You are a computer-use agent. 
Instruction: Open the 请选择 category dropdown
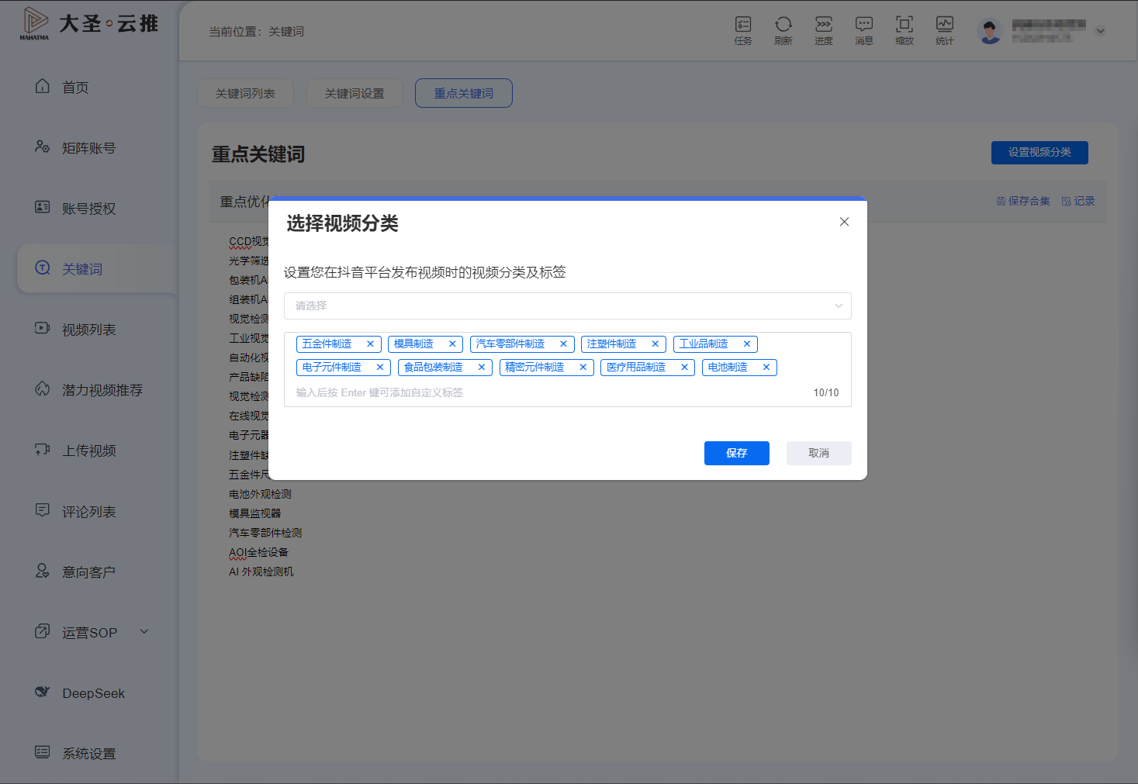[x=568, y=306]
